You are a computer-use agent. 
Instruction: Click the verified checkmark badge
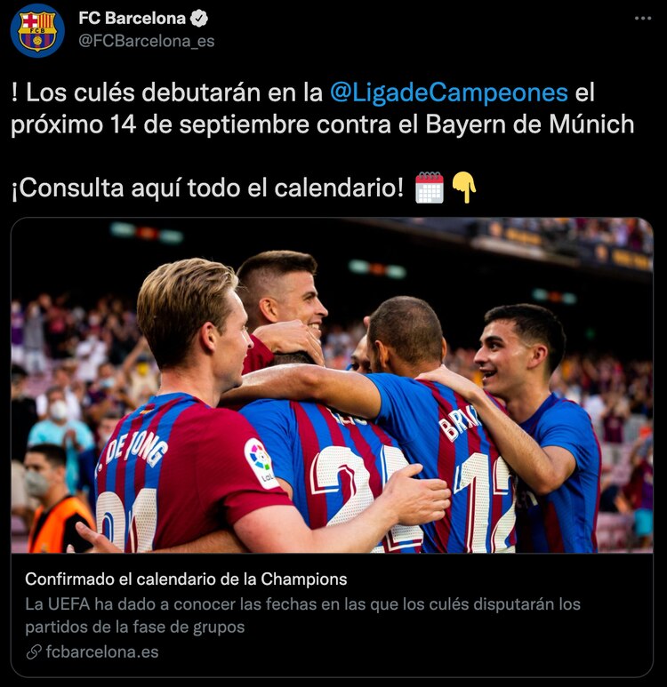point(199,19)
